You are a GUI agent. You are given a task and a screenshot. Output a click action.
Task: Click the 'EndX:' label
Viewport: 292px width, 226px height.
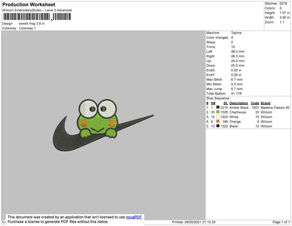(211, 70)
